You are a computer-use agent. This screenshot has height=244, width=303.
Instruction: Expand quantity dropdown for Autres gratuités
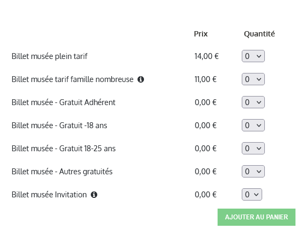pyautogui.click(x=253, y=172)
